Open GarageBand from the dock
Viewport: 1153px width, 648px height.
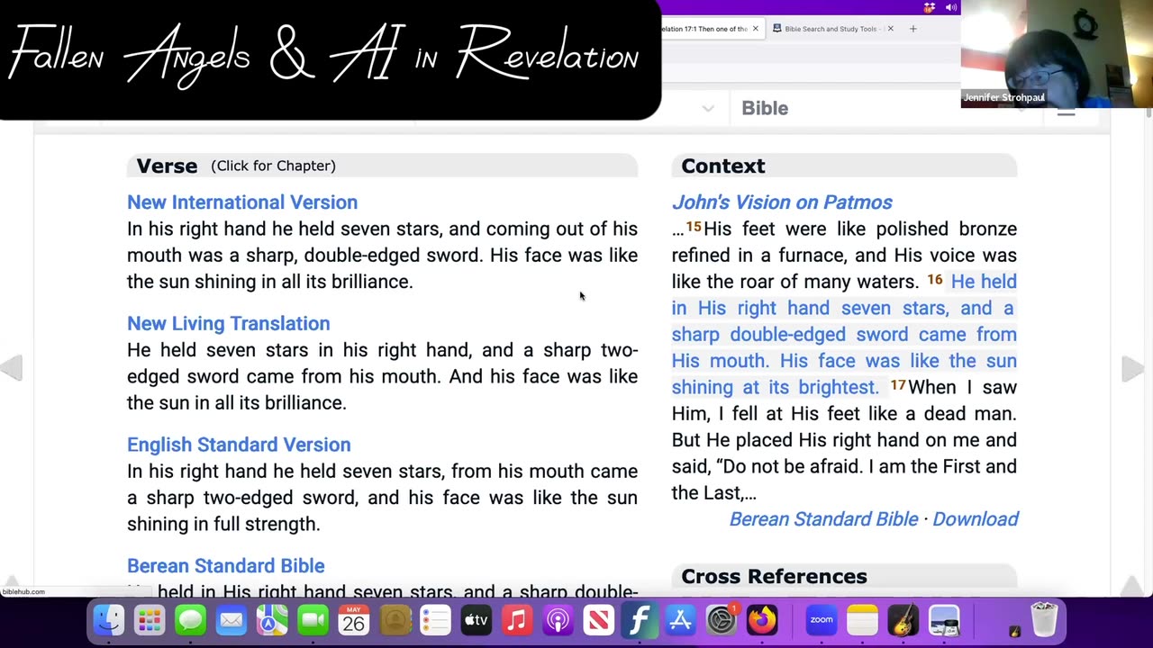tap(903, 620)
